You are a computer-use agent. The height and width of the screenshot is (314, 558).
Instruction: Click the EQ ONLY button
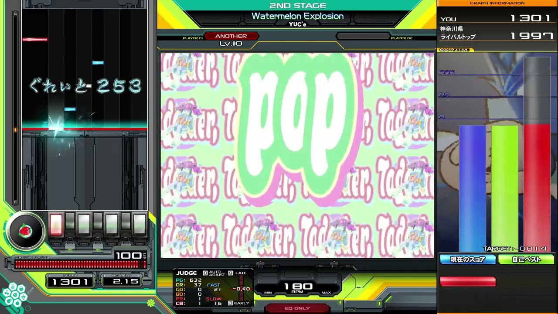(297, 308)
